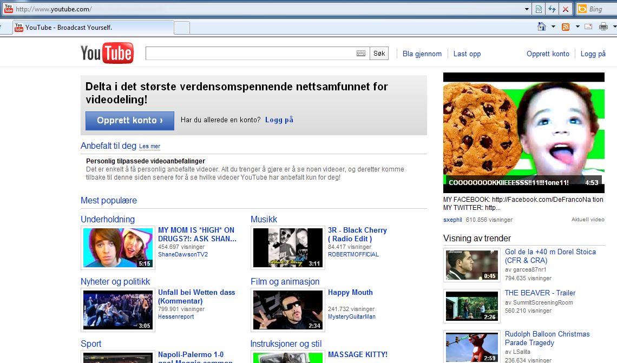Print the page with the printer icon
Image resolution: width=617 pixels, height=363 pixels.
[x=603, y=27]
